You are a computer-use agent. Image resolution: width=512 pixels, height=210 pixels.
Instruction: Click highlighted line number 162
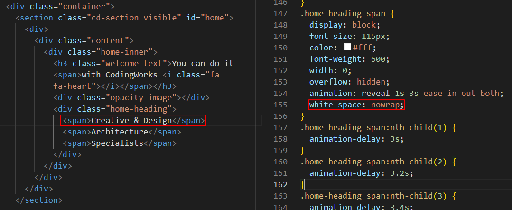pyautogui.click(x=280, y=184)
